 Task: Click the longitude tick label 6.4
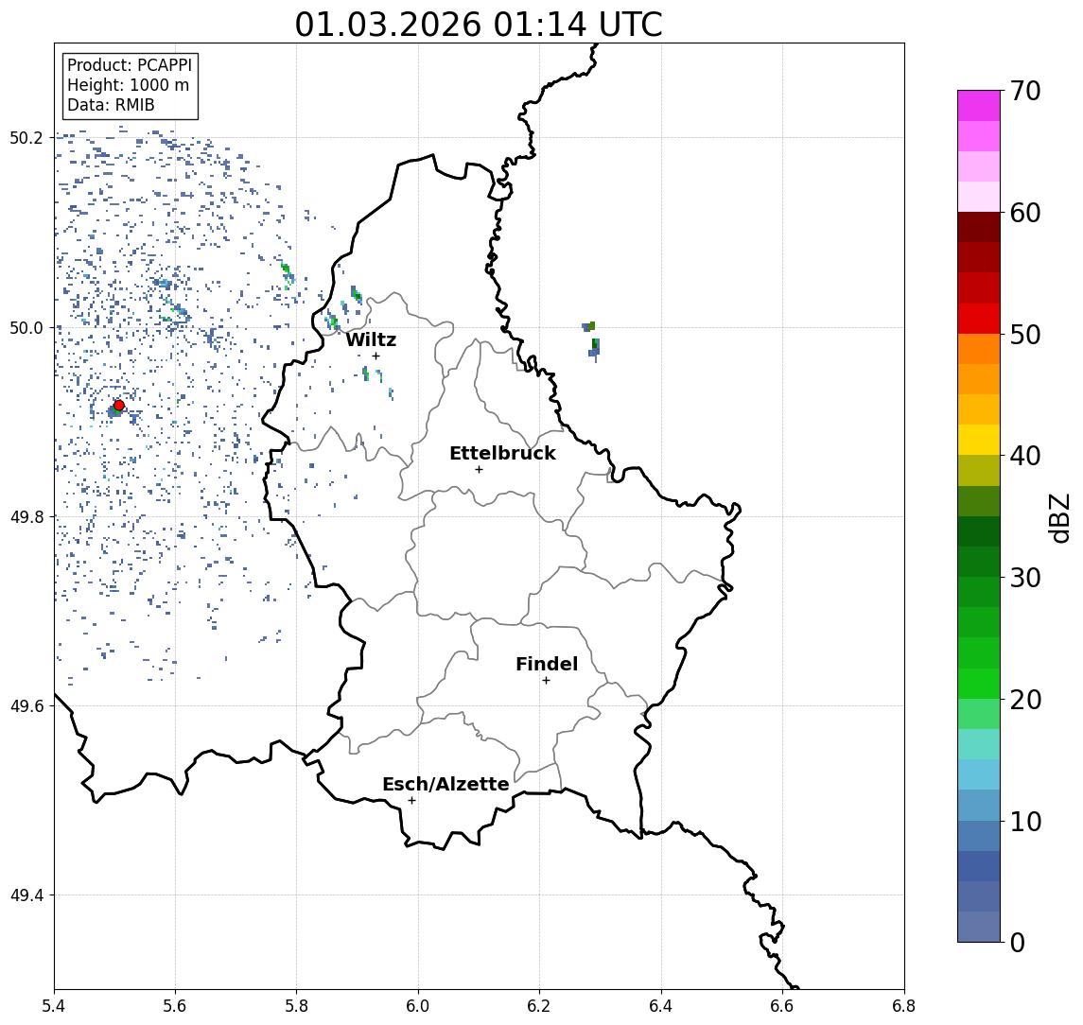661,1006
